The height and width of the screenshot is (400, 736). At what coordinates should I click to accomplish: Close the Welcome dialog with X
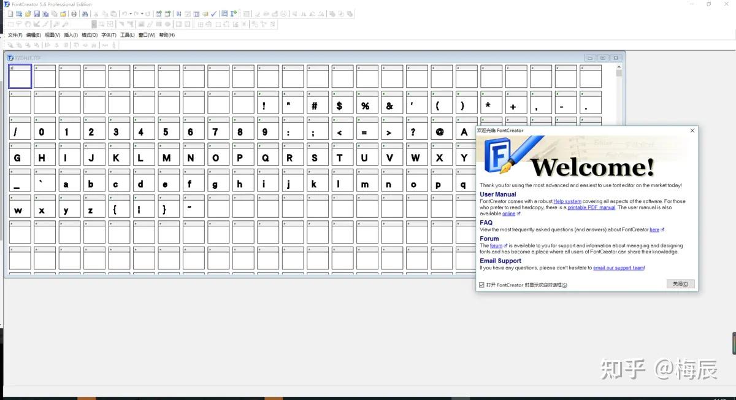pyautogui.click(x=692, y=131)
